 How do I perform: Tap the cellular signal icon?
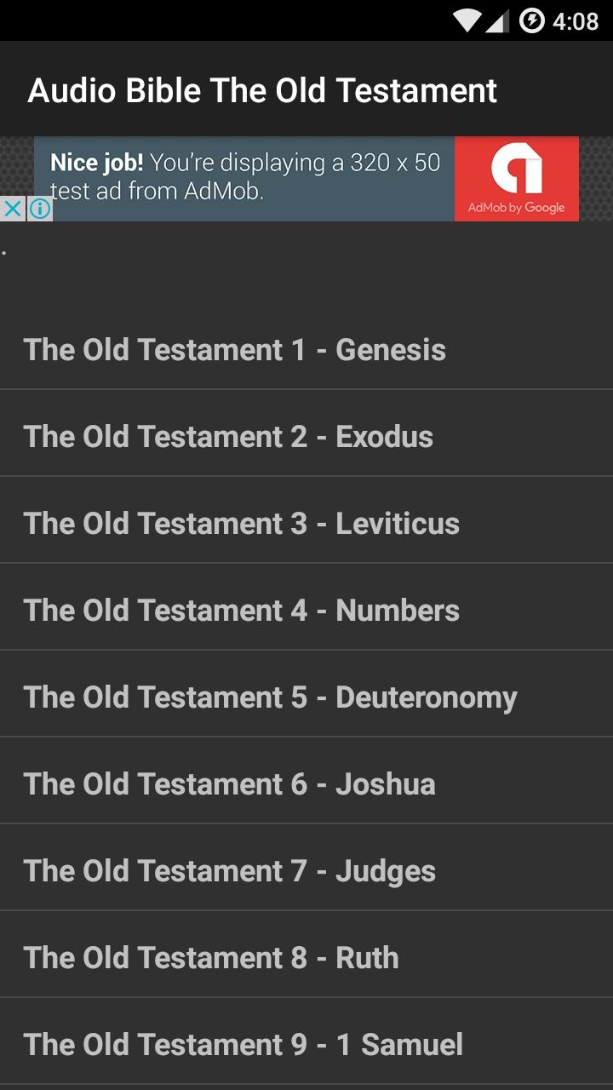(497, 20)
